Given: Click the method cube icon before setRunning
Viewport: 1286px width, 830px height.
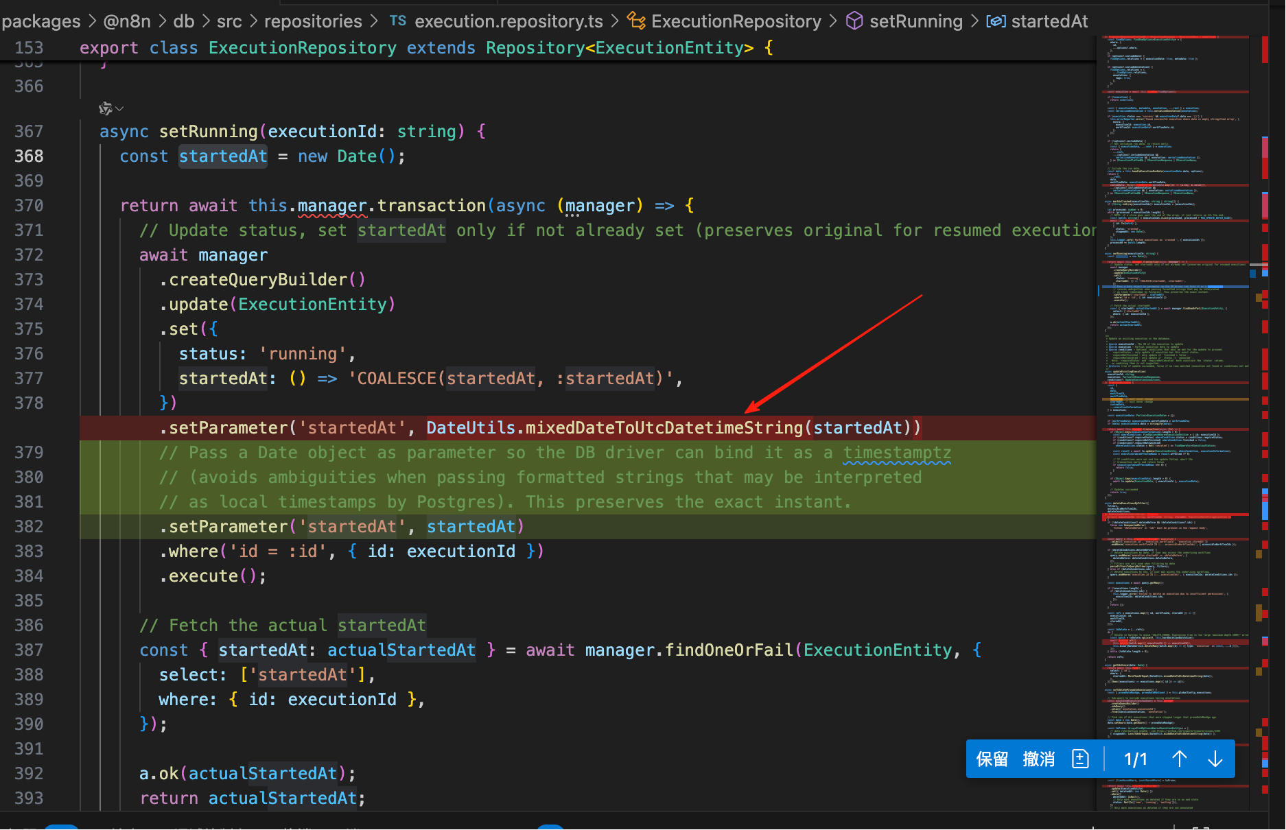Looking at the screenshot, I should pos(854,21).
